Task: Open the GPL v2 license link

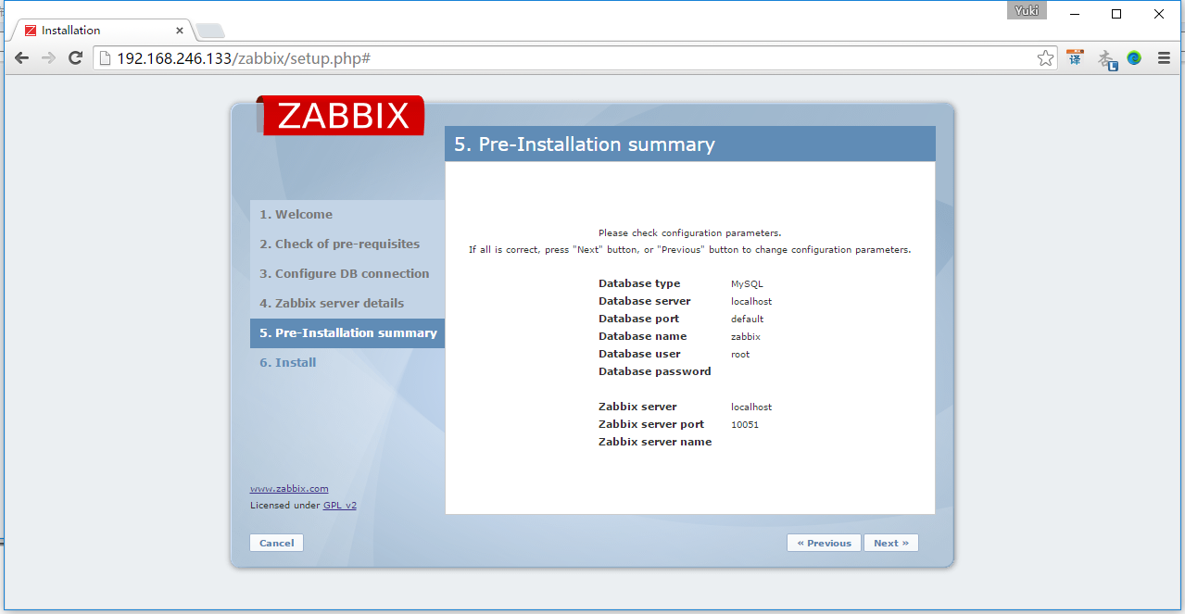Action: [340, 506]
